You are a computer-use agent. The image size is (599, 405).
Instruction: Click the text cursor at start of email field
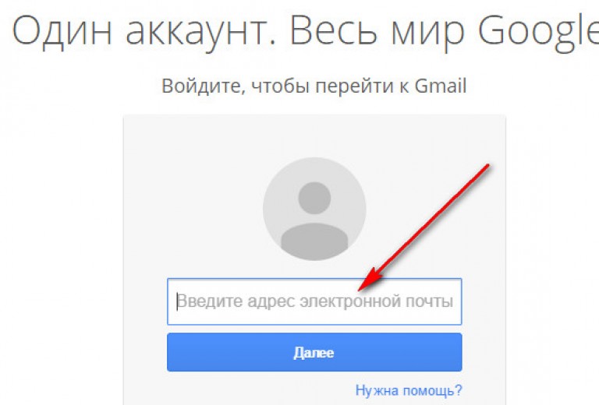(x=177, y=301)
